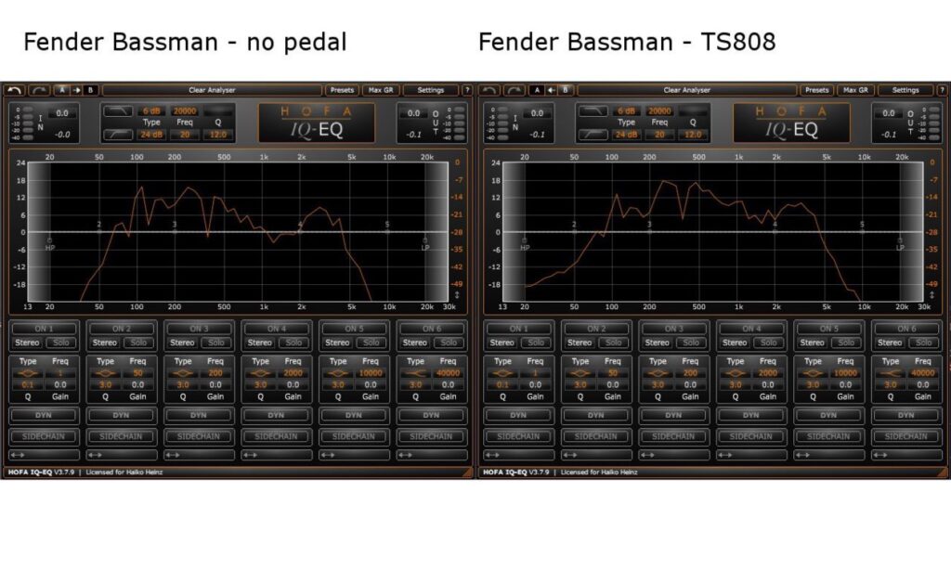Select high-cut filter shape icon, TS808 window
This screenshot has height=570, width=951.
tap(593, 111)
